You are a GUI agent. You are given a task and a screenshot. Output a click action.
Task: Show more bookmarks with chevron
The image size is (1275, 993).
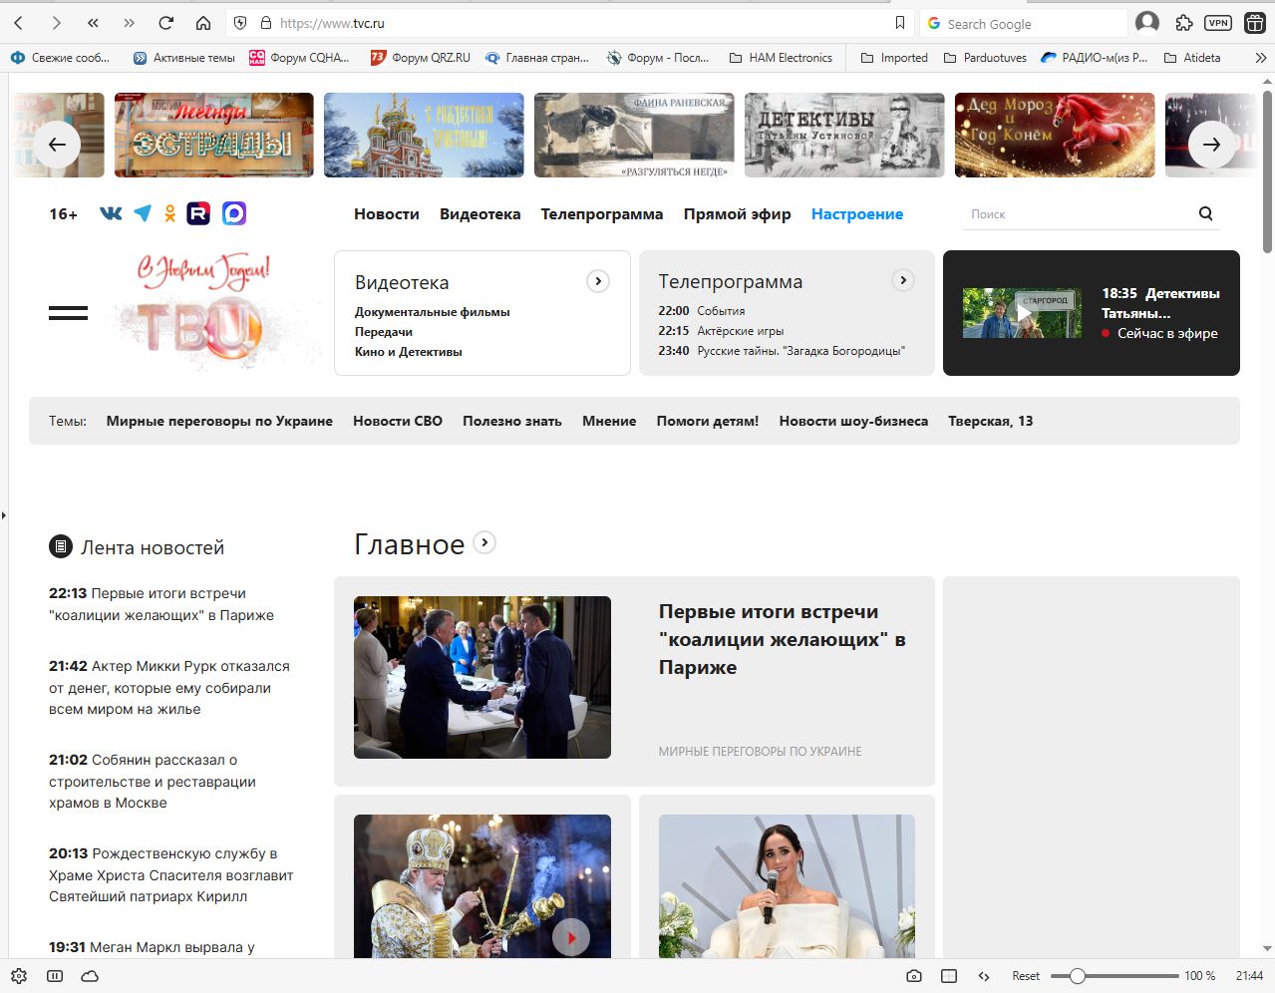click(1260, 58)
